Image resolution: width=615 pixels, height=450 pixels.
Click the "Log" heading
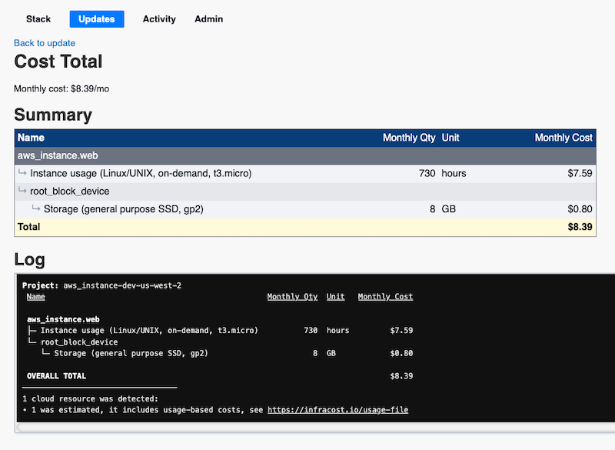click(29, 260)
